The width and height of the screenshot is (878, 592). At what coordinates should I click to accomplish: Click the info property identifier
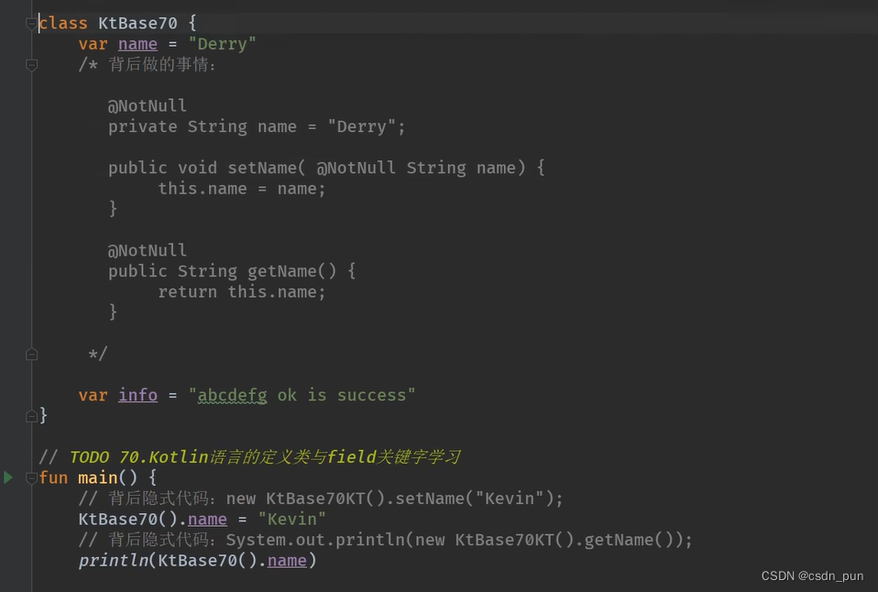pyautogui.click(x=137, y=395)
